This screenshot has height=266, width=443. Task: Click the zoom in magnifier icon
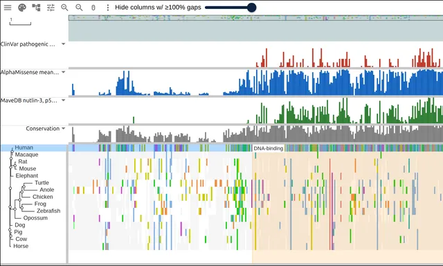coord(64,8)
